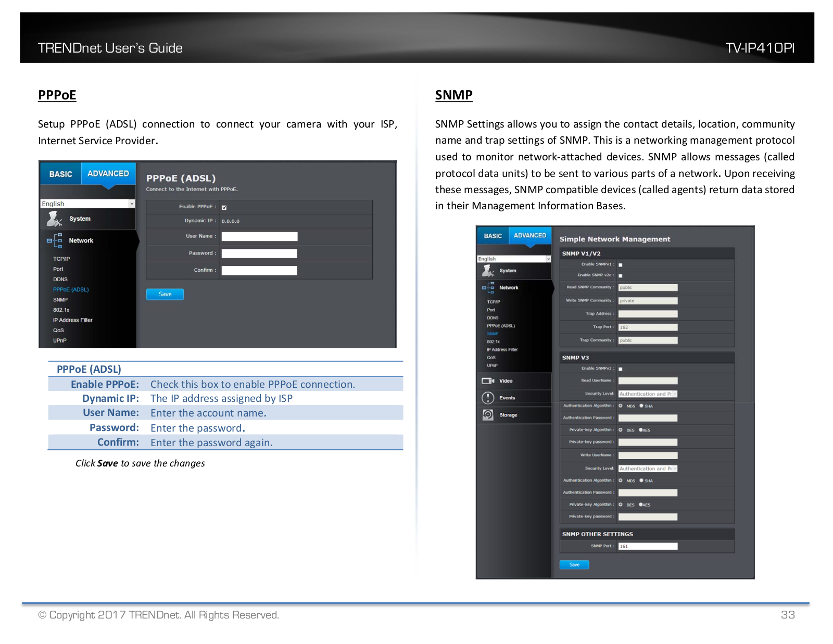Click the TV-IP410PI model name in header
The image size is (833, 644).
[760, 48]
